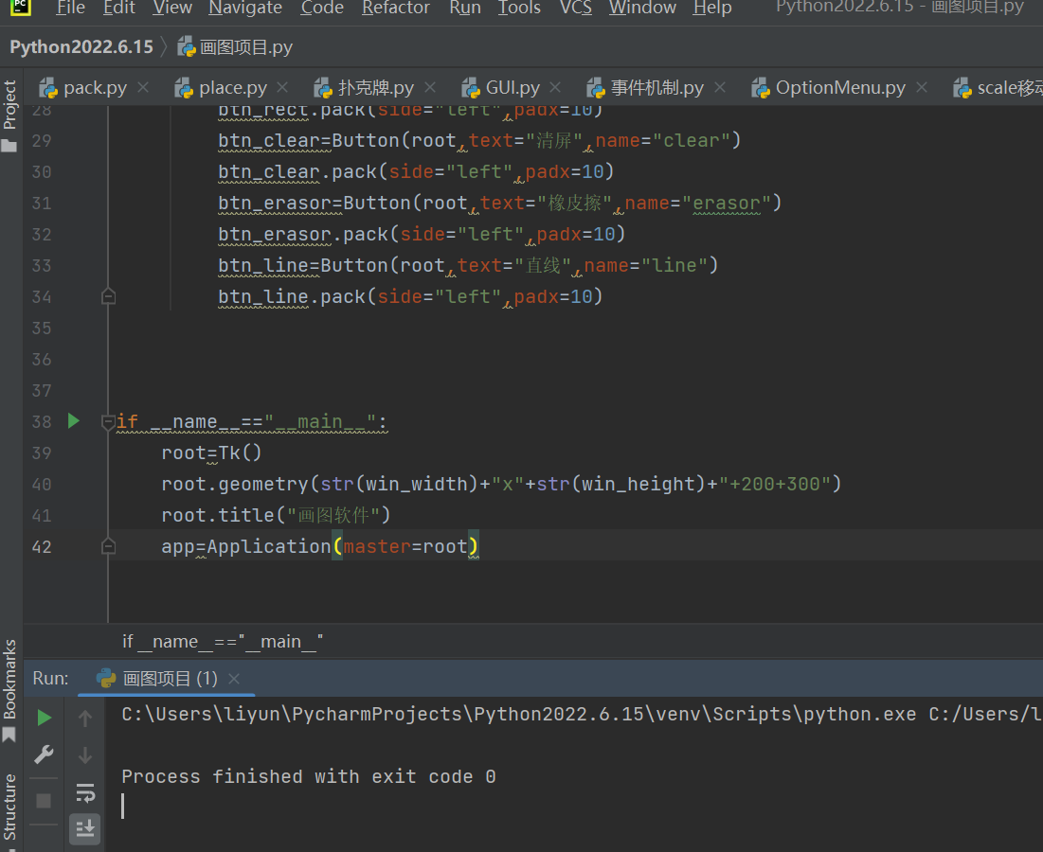Screen dimensions: 1043x852
Task: Click root=Tk() on line 39
Action: (211, 453)
